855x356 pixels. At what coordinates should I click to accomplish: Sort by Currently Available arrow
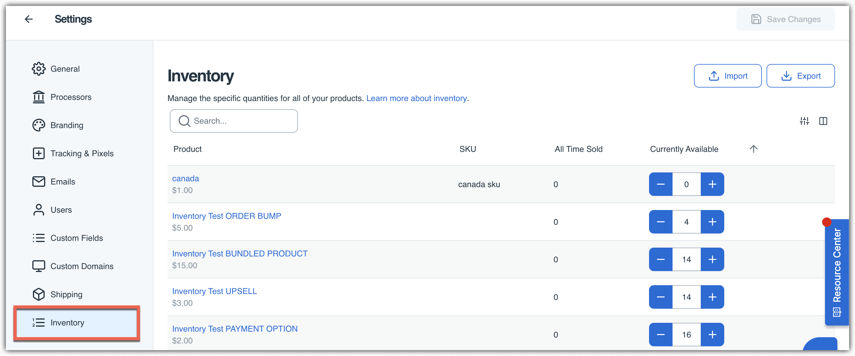(753, 149)
